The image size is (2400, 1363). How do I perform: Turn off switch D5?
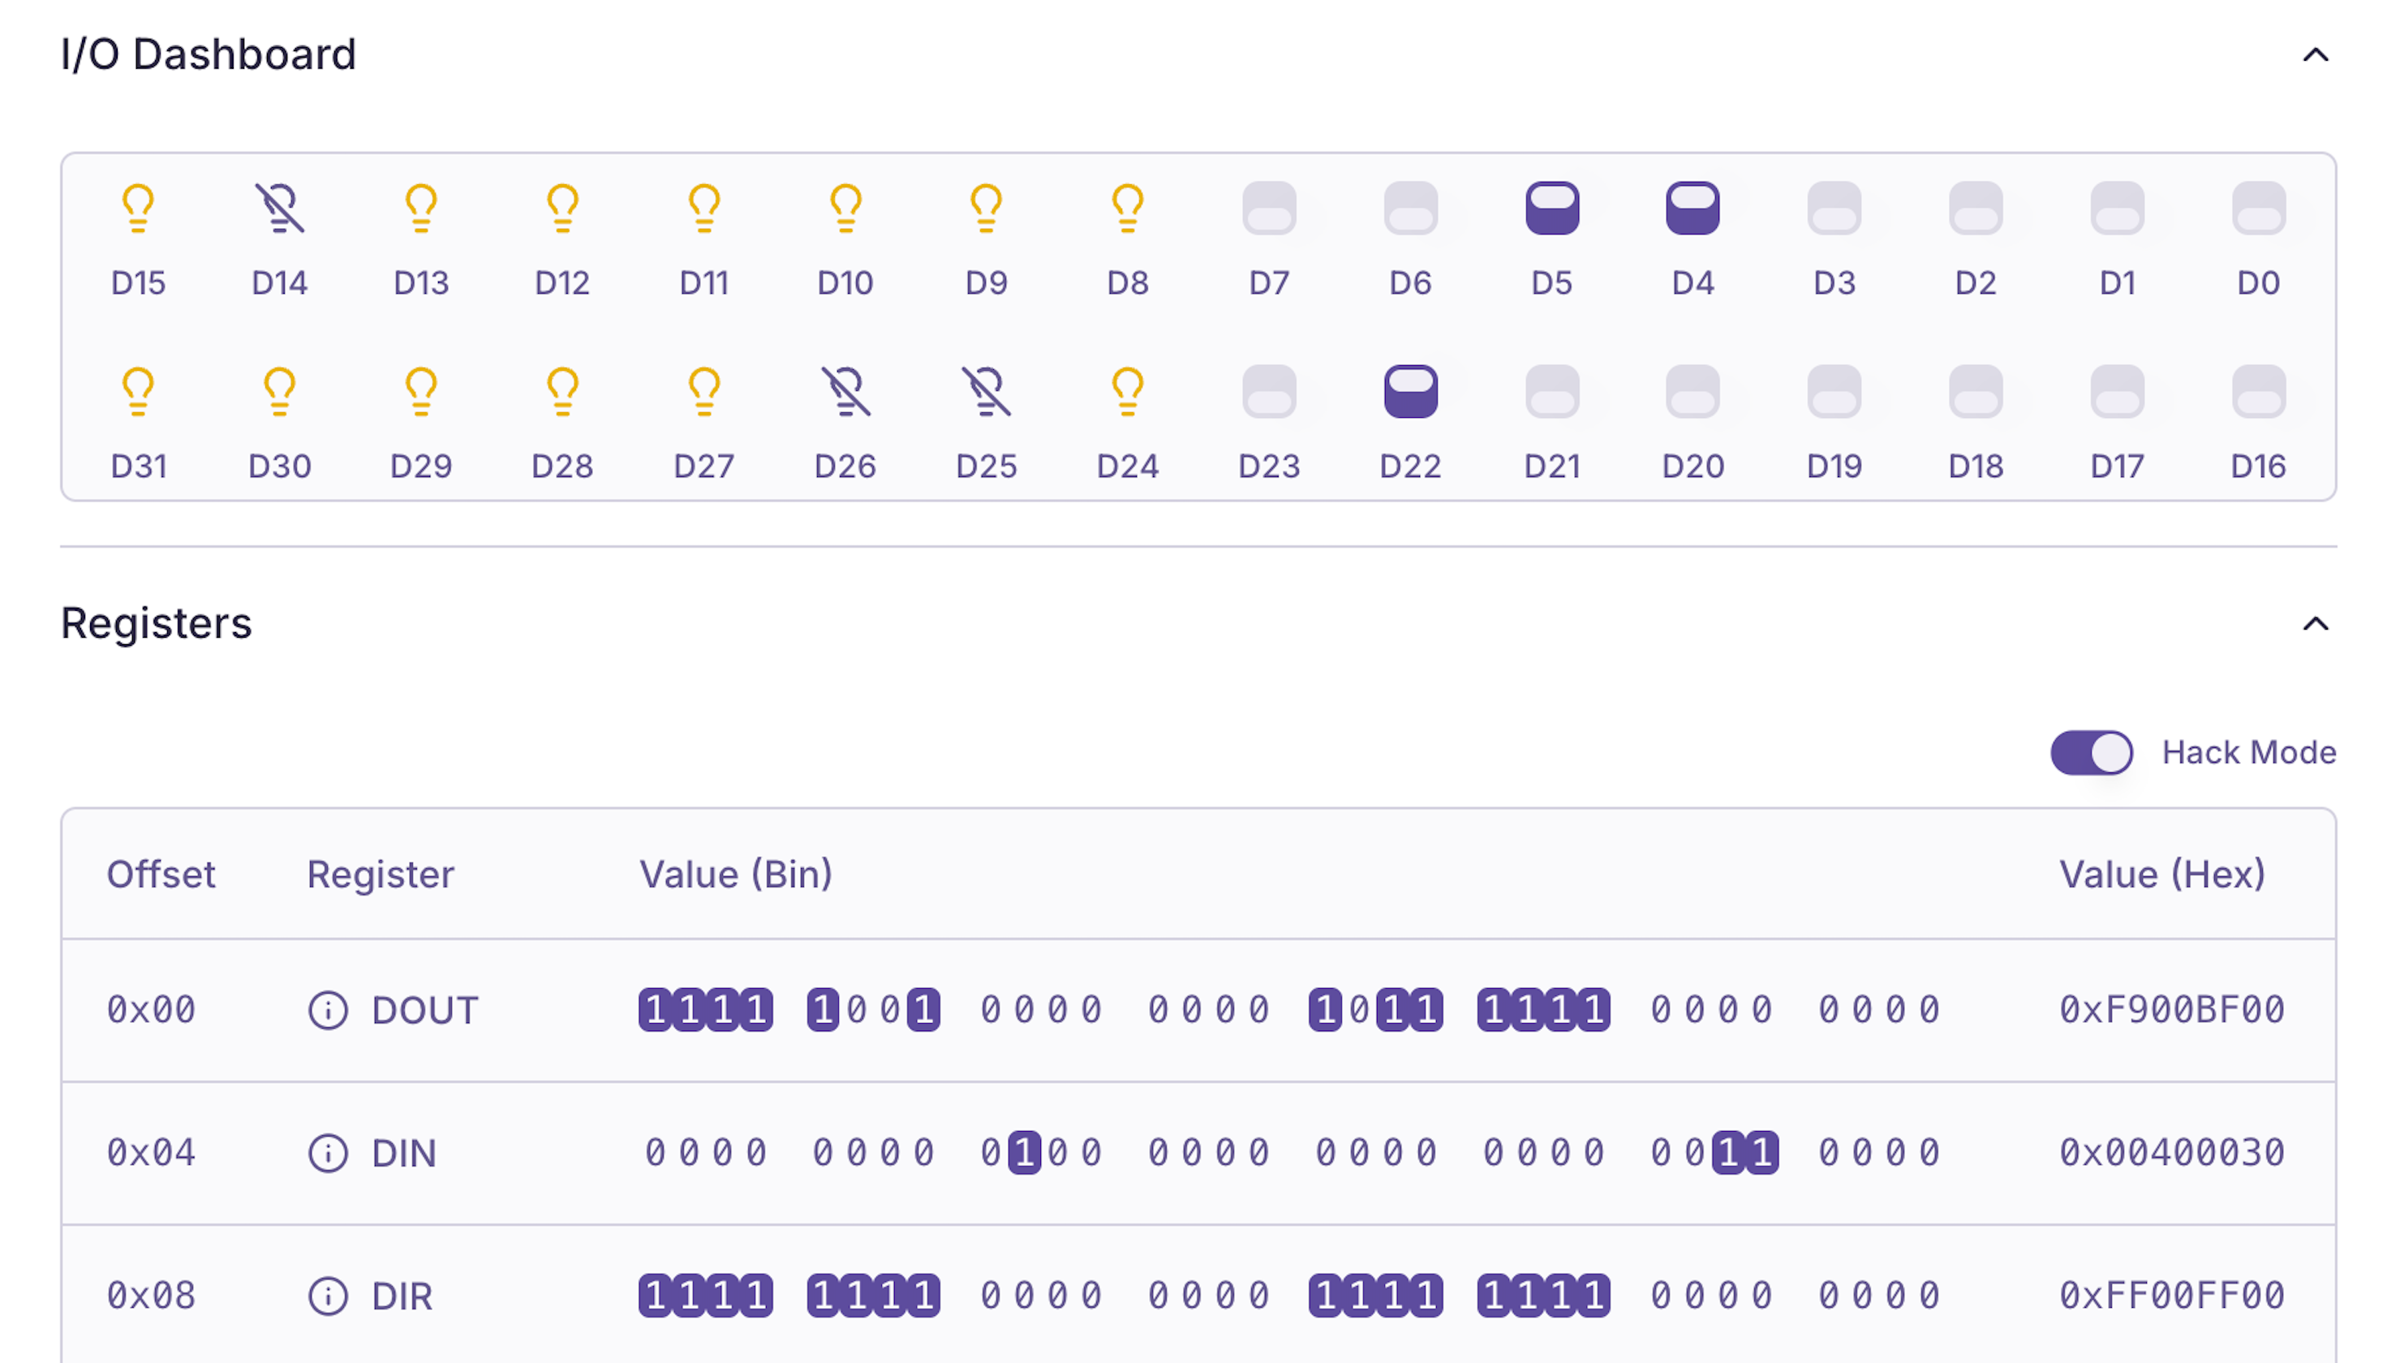click(1552, 207)
